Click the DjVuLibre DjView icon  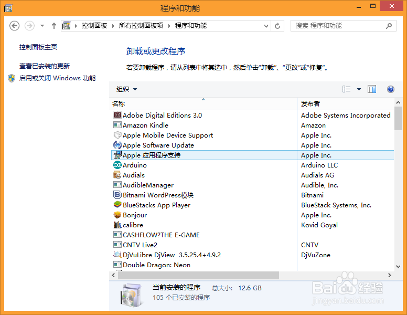pos(117,255)
